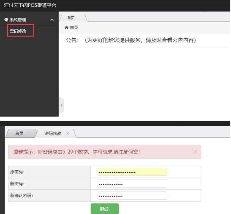This screenshot has width=231, height=214.
Task: Open the 密码修改 sidebar item
Action: coord(18,31)
